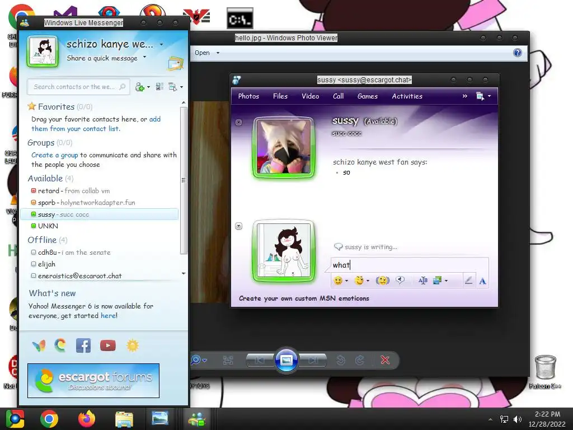
Task: Click the volume icon in system tray
Action: [x=518, y=419]
